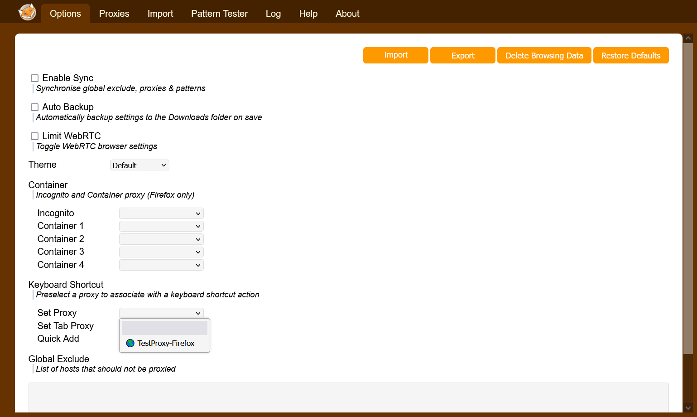Click the Quick Add label
Screen dimensions: 697x417
click(x=58, y=339)
